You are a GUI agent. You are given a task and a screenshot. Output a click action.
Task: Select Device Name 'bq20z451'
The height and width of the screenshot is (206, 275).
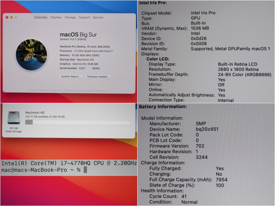207,129
